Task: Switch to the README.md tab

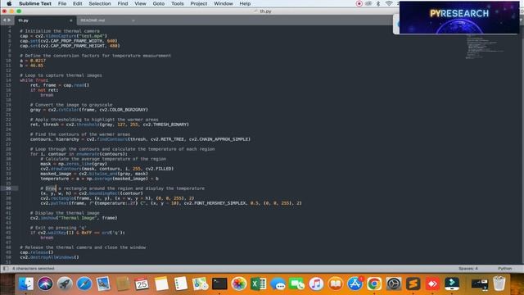Action: click(x=107, y=20)
